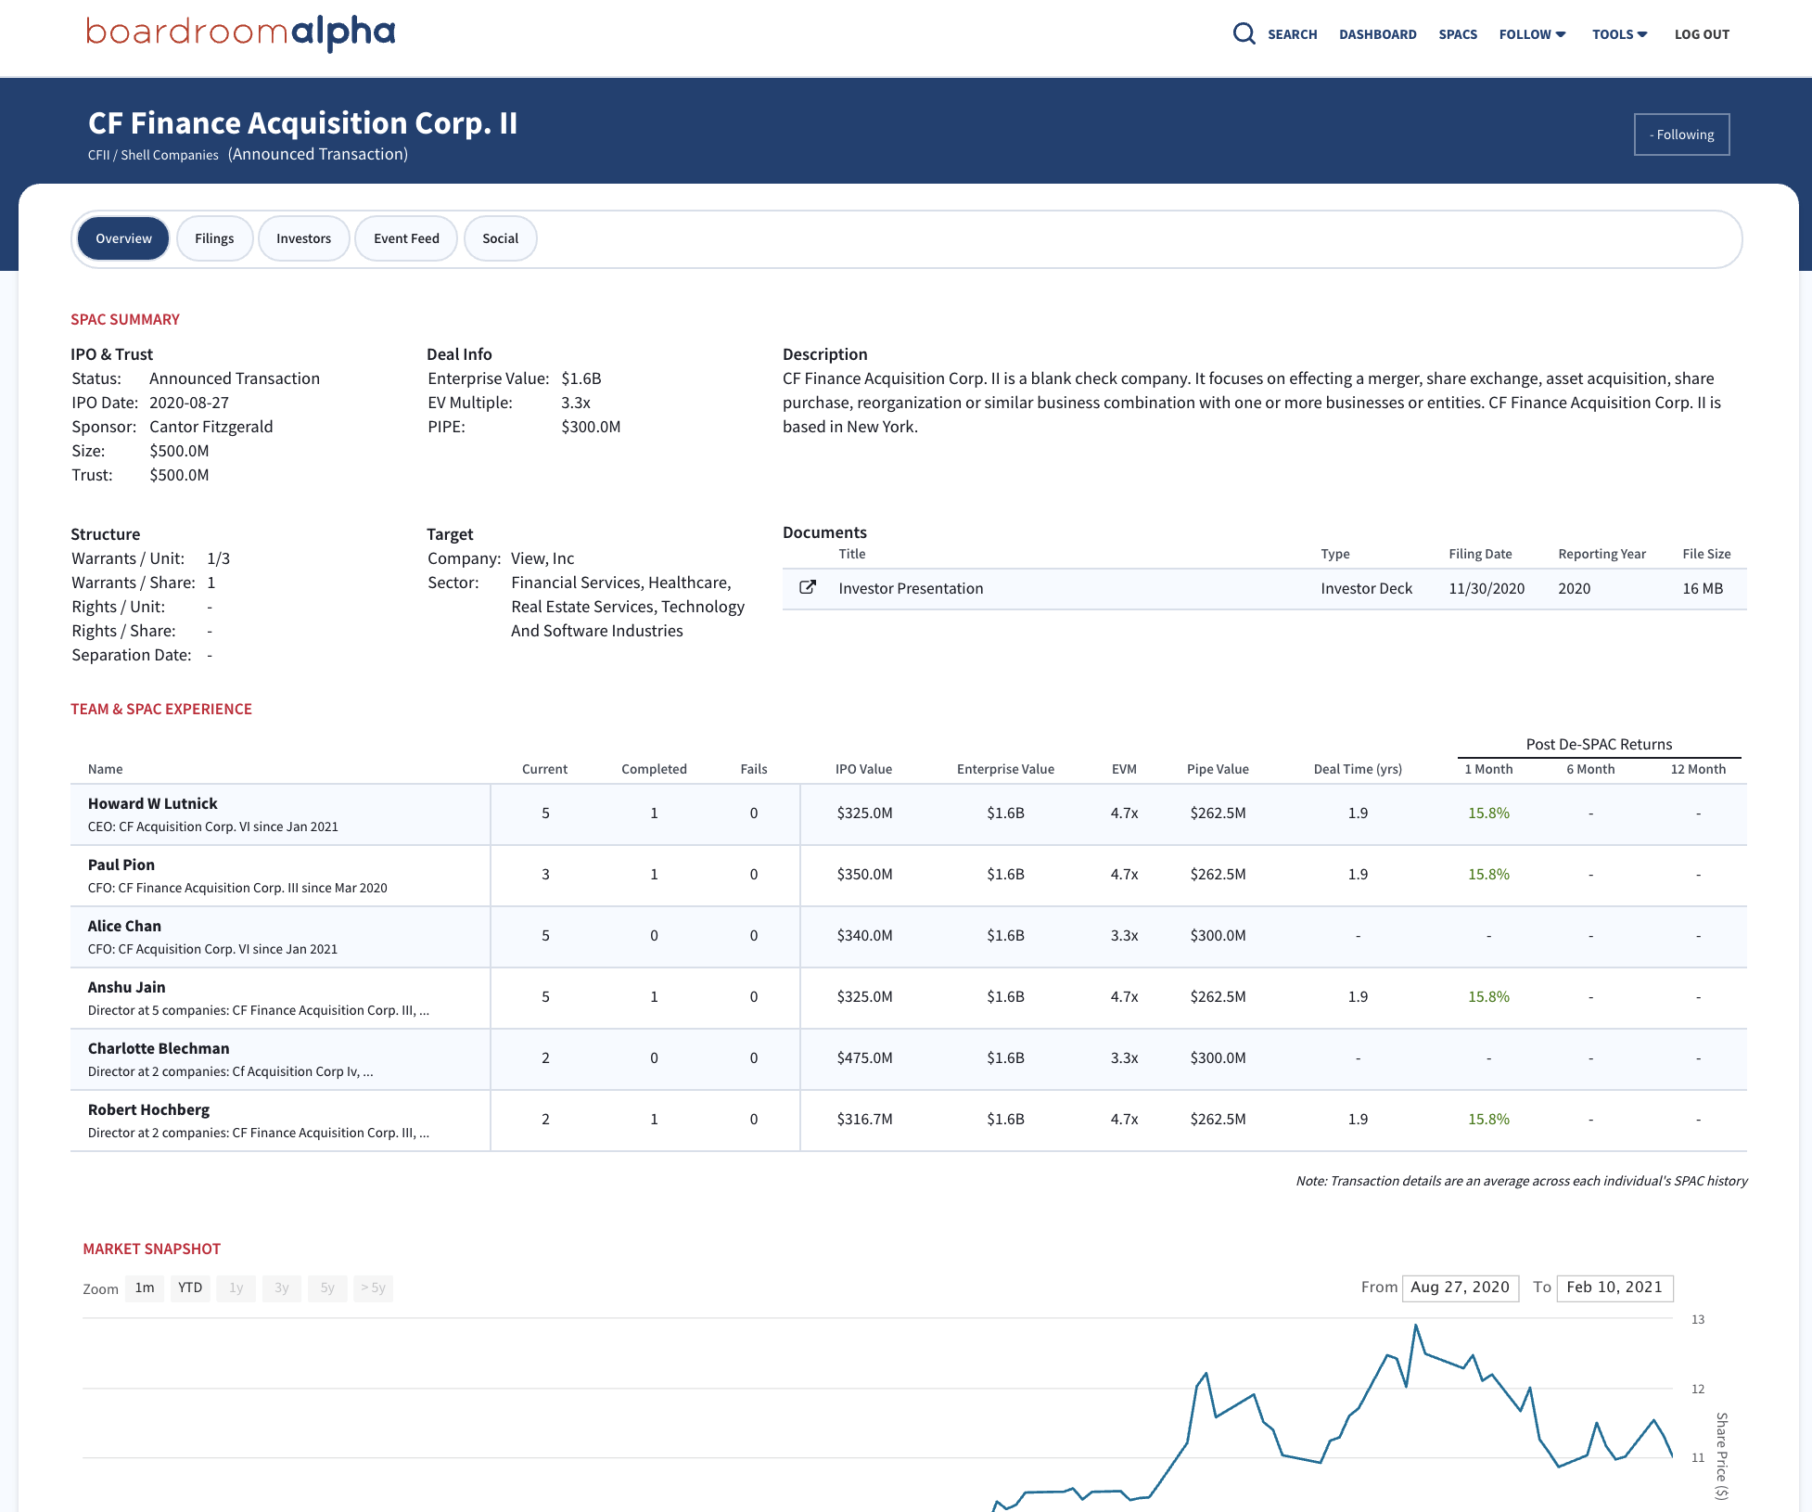The image size is (1812, 1512).
Task: Click the To date field Feb 10, 2021
Action: (x=1614, y=1288)
